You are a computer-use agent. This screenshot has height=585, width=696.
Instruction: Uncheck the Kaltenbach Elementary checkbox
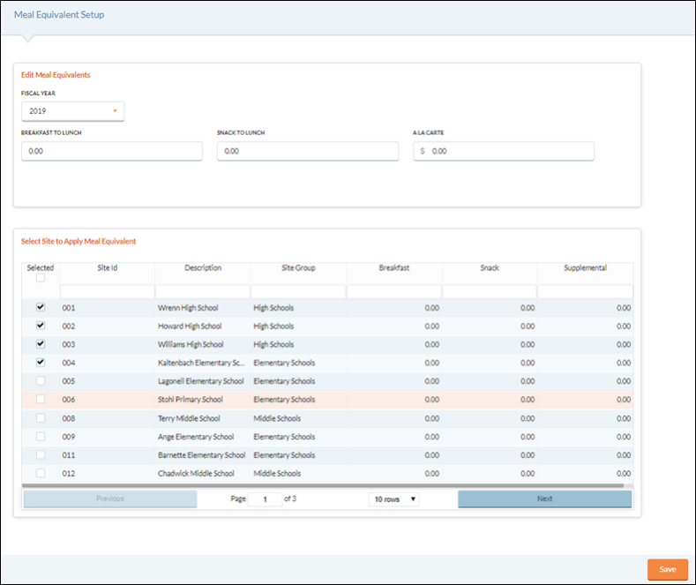(x=41, y=362)
